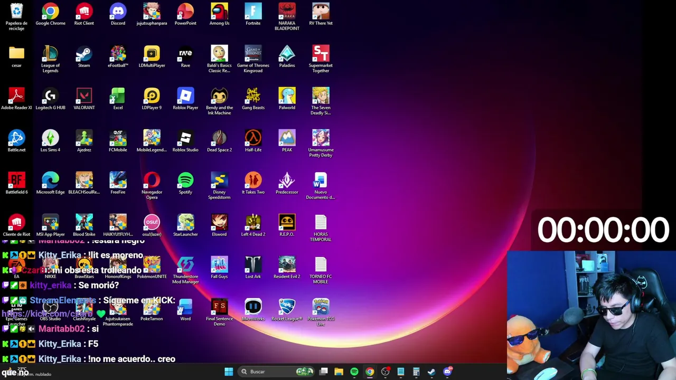Open NARAKA BLADEPOINT icon
676x380 pixels.
coord(287,17)
